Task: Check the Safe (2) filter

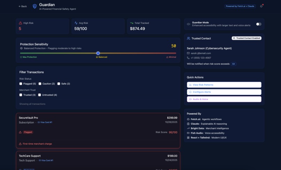Action: click(59, 84)
